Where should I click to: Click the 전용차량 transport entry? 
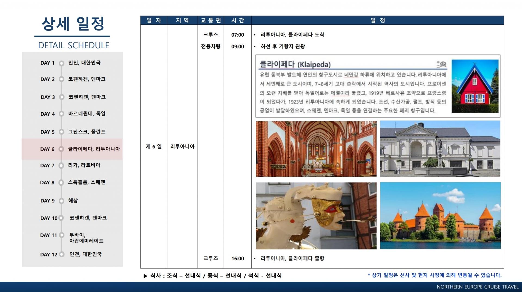point(211,46)
